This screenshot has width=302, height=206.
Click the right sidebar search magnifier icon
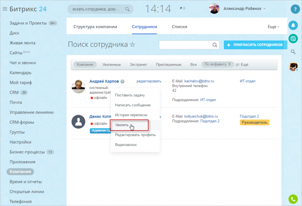293,52
